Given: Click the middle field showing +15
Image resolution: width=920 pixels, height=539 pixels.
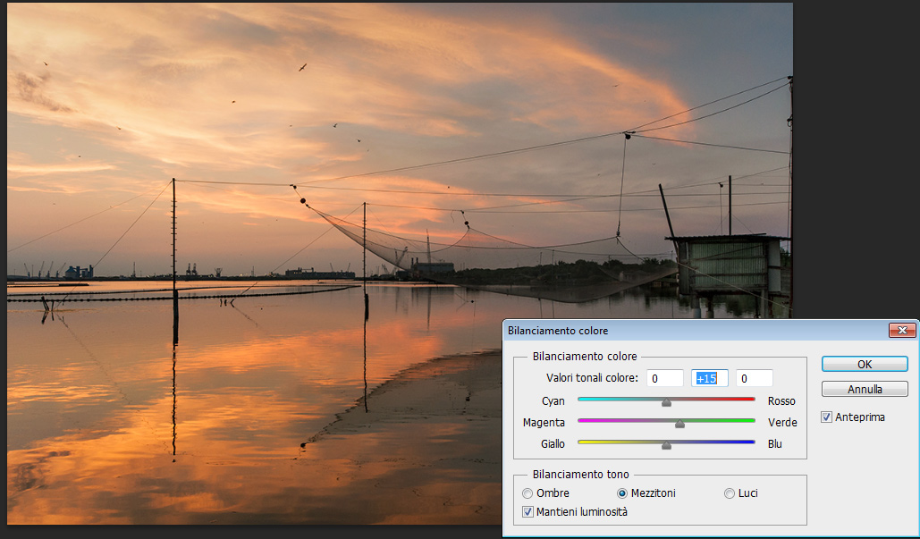Looking at the screenshot, I should point(710,378).
